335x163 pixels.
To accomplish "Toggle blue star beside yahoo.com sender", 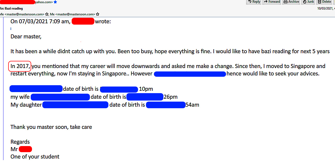I will (x=55, y=2).
